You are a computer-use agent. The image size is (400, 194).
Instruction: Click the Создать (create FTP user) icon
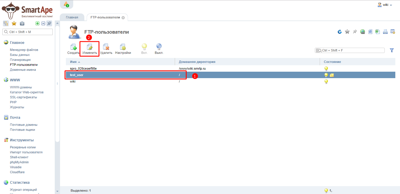click(x=73, y=47)
